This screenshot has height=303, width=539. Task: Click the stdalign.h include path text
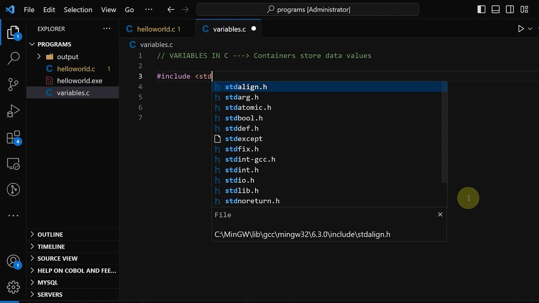click(x=302, y=234)
